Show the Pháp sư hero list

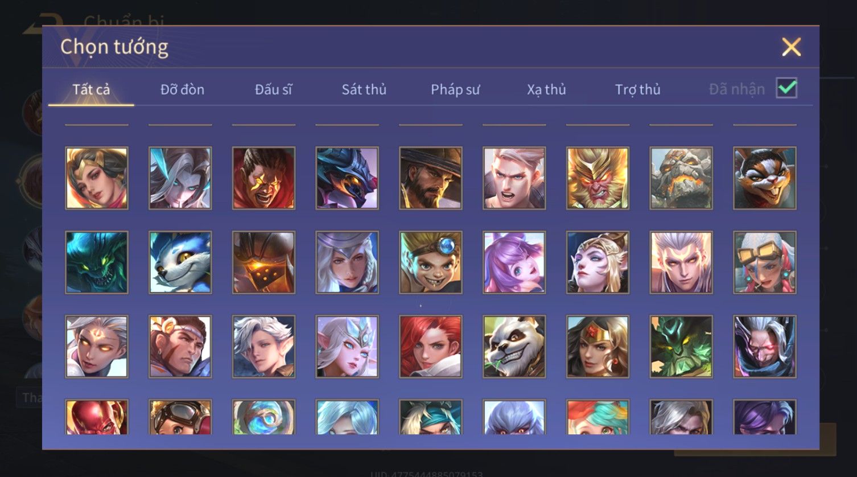[x=455, y=89]
